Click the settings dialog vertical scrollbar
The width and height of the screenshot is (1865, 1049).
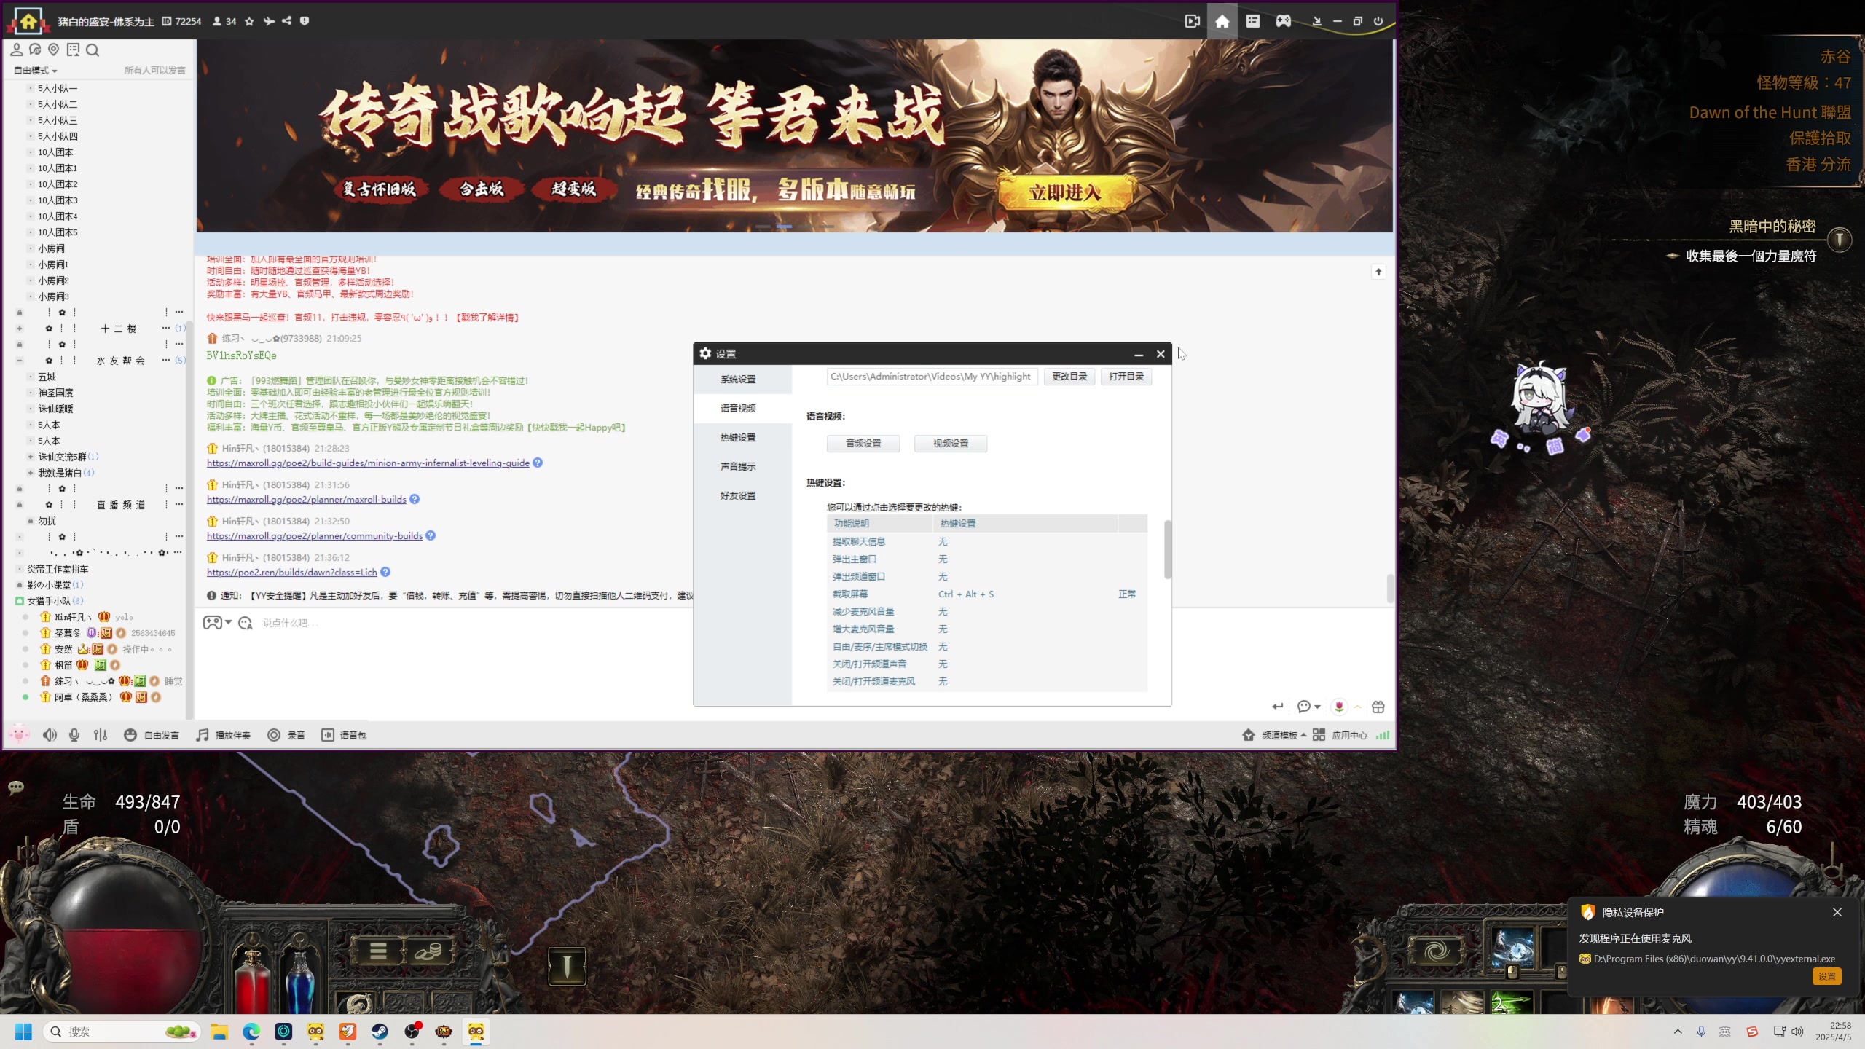coord(1168,550)
